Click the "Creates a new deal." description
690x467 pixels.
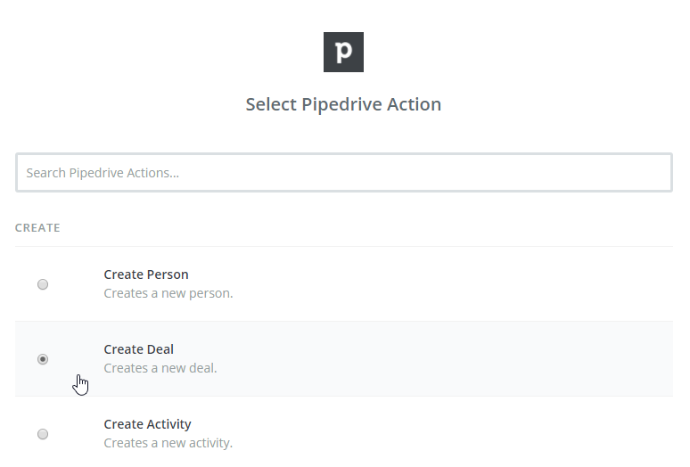click(x=160, y=367)
